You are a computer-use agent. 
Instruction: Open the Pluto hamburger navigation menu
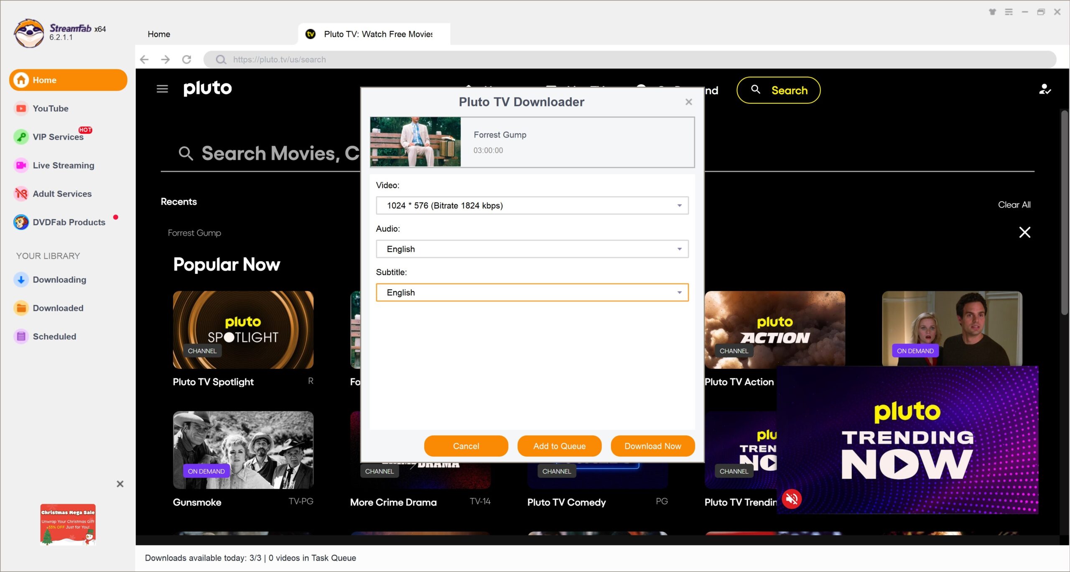coord(162,89)
